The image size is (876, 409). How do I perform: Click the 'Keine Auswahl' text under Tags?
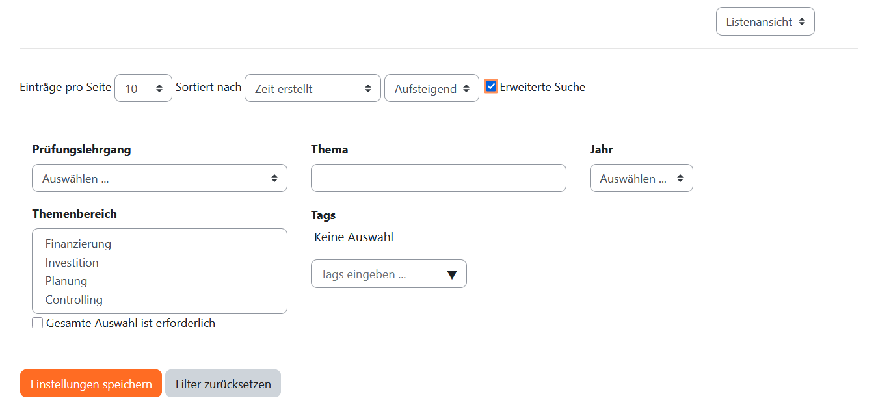pyautogui.click(x=354, y=237)
